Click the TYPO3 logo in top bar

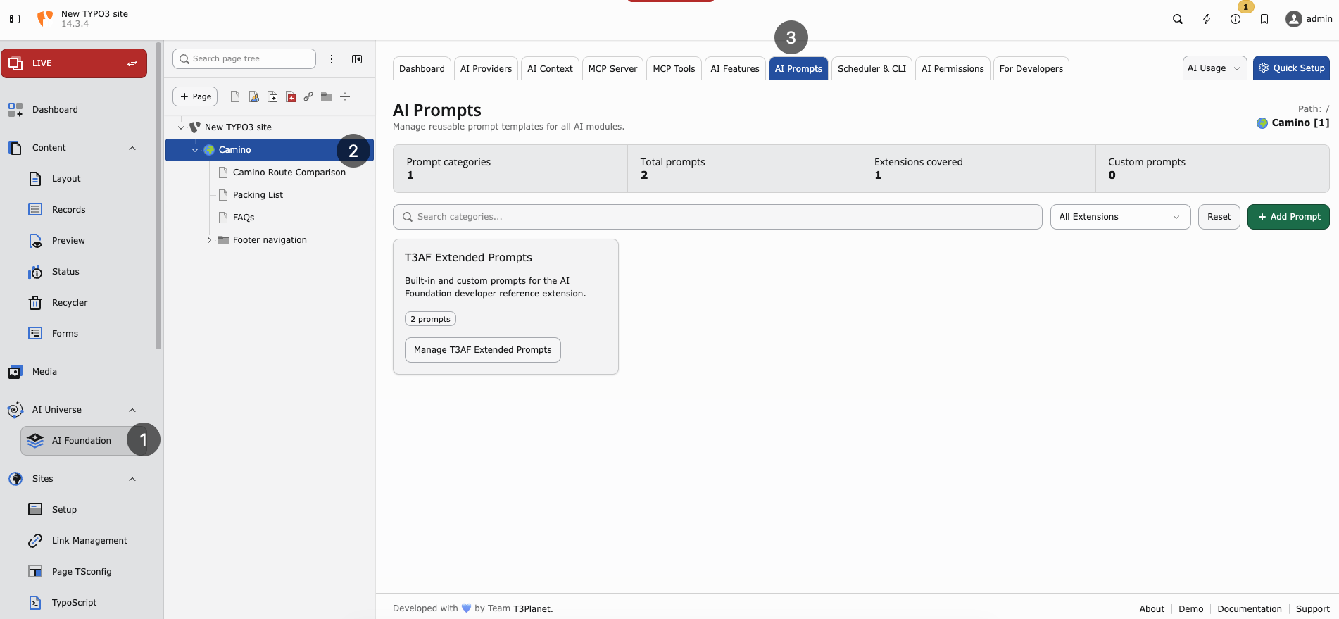pos(45,19)
